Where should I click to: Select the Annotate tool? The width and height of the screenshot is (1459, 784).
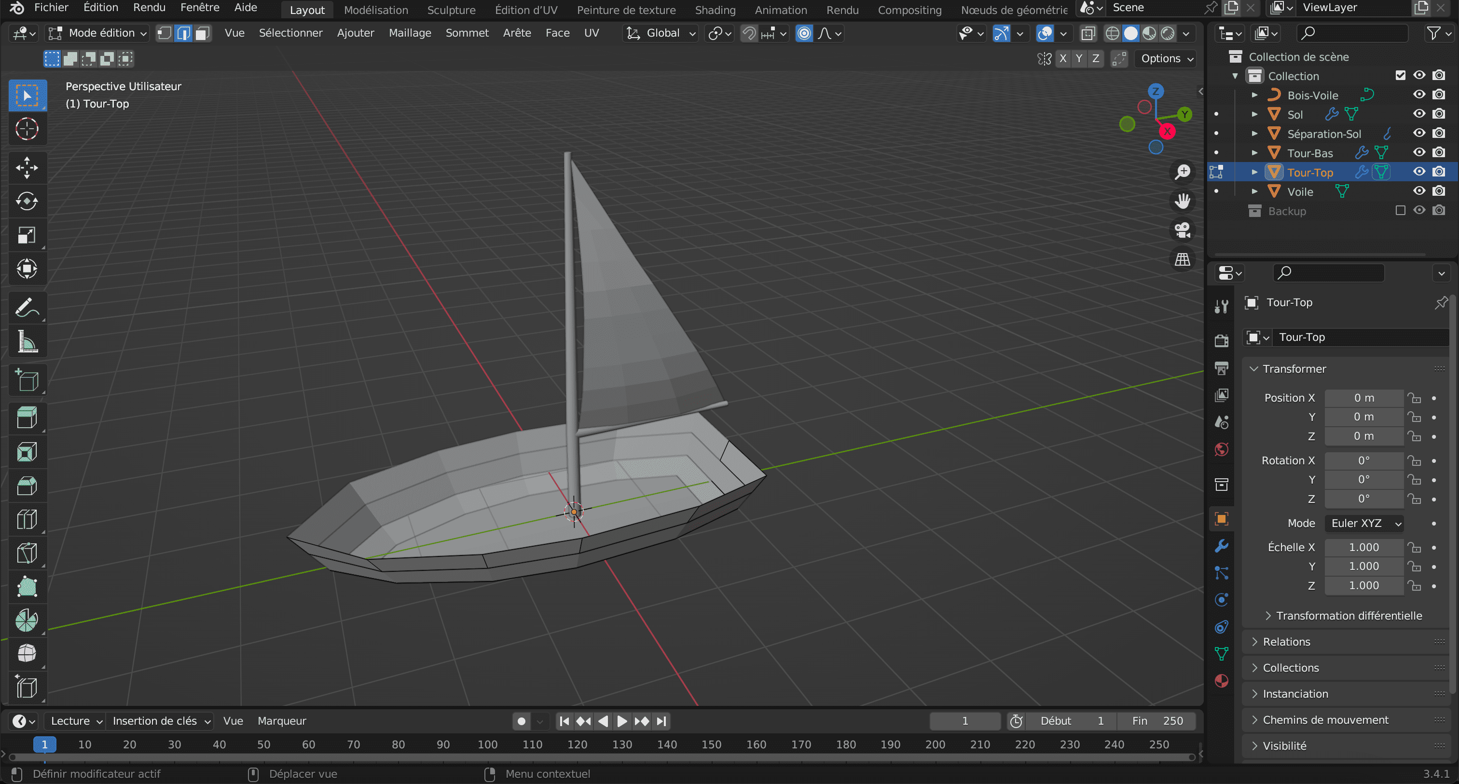click(27, 308)
